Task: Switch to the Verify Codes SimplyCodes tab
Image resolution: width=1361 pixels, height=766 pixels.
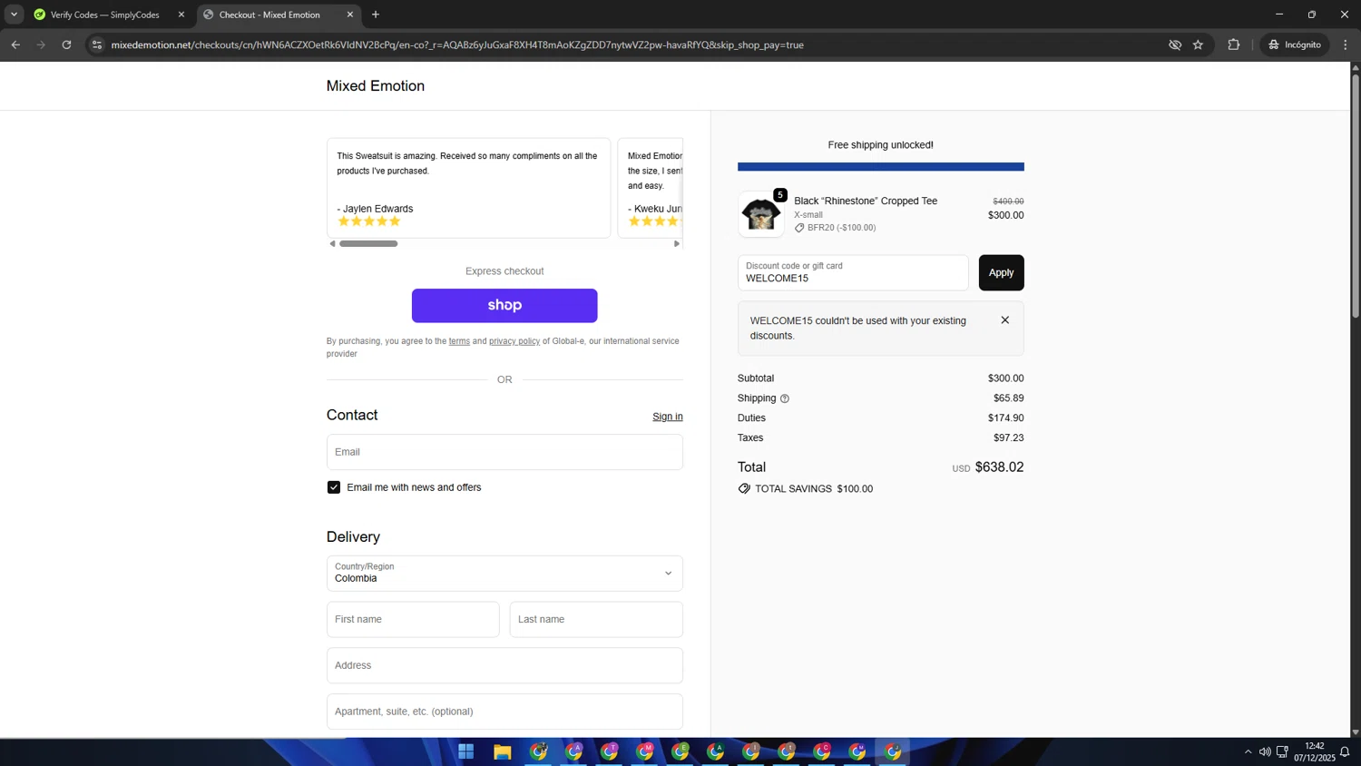Action: [x=104, y=15]
